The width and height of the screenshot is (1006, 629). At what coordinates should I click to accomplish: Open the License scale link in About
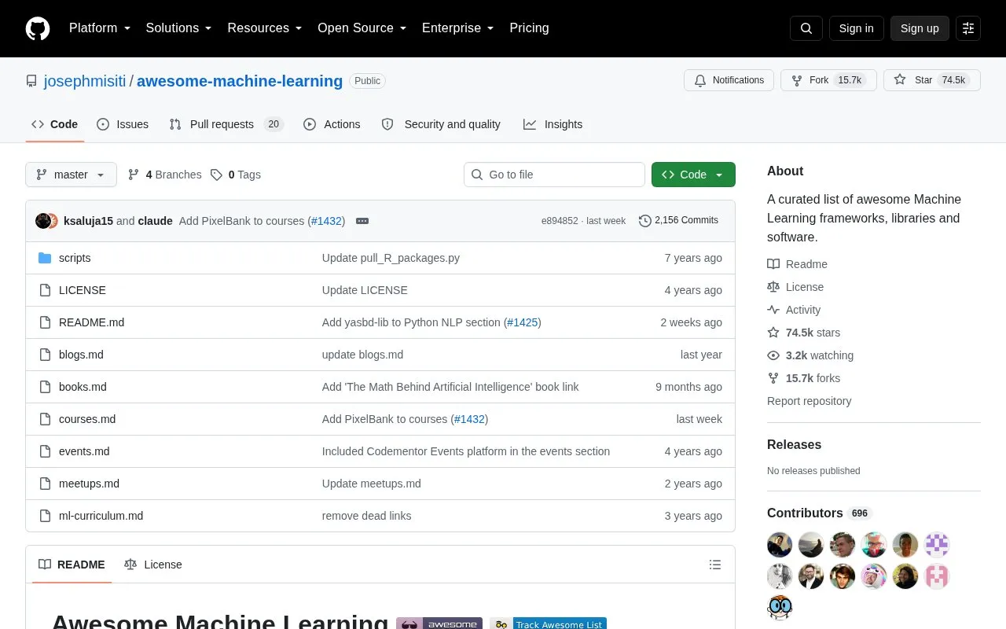coord(795,287)
